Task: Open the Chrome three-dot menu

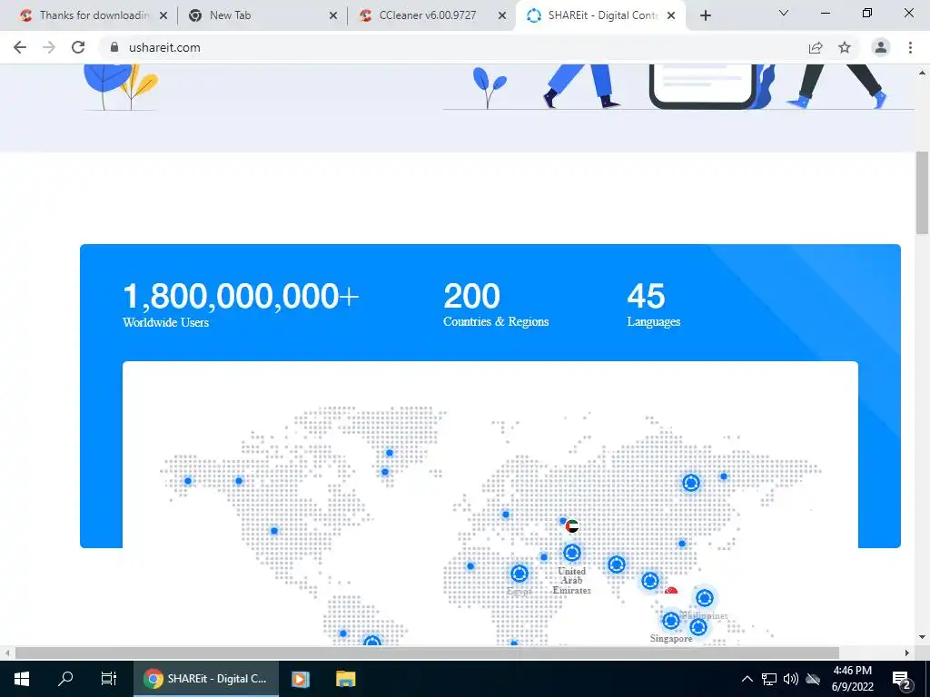Action: coord(910,47)
